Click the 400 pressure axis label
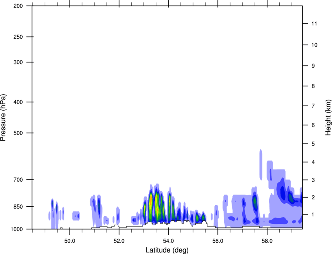Image resolution: width=332 pixels, height=254 pixels. click(x=18, y=102)
